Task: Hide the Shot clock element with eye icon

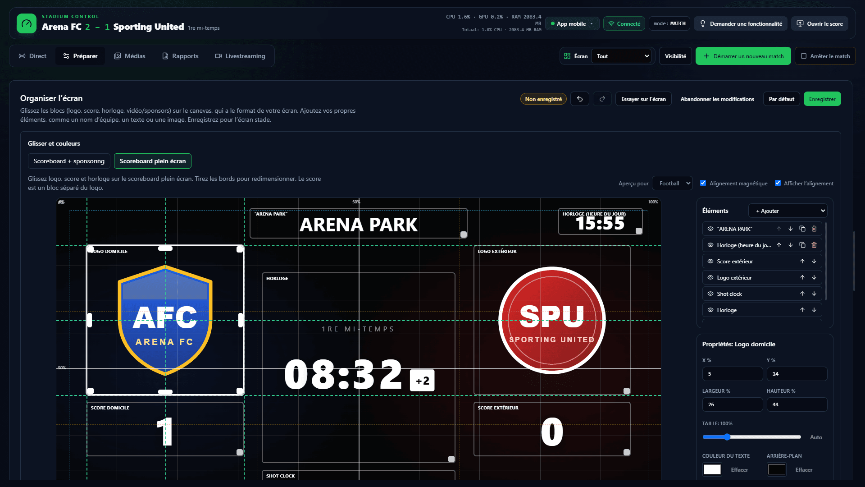Action: pos(710,294)
